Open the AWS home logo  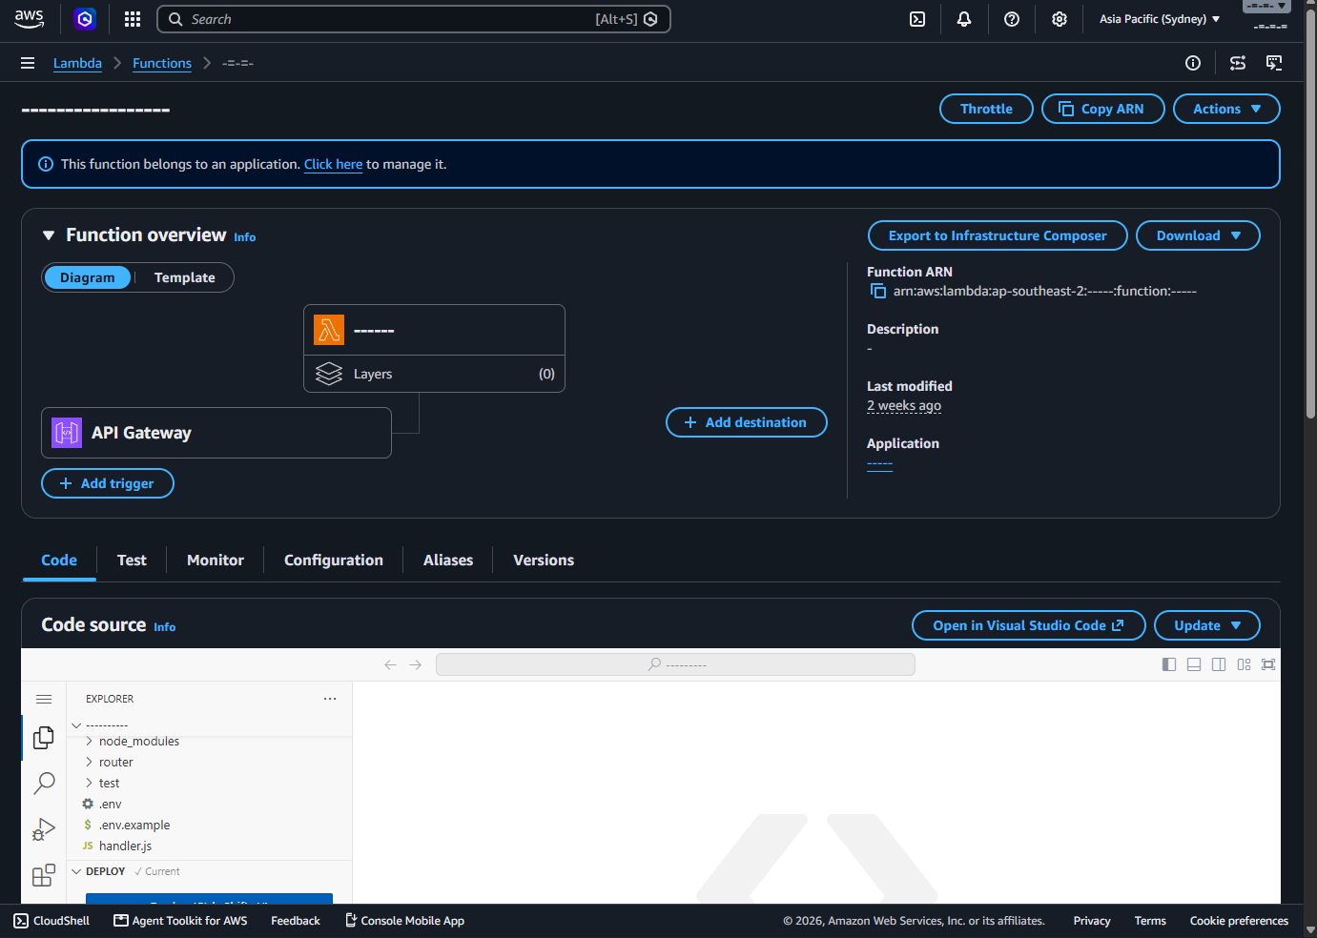tap(30, 19)
